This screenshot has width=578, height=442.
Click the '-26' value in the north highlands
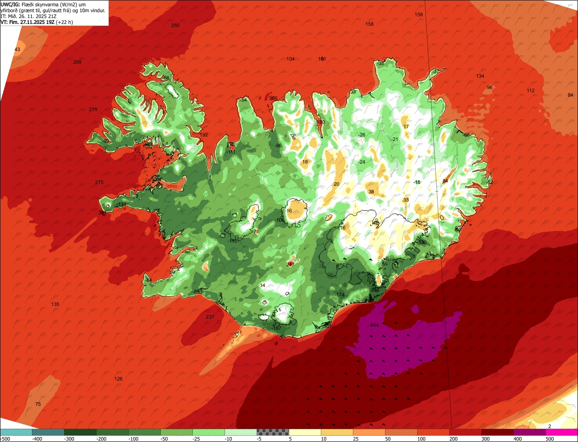[361, 135]
